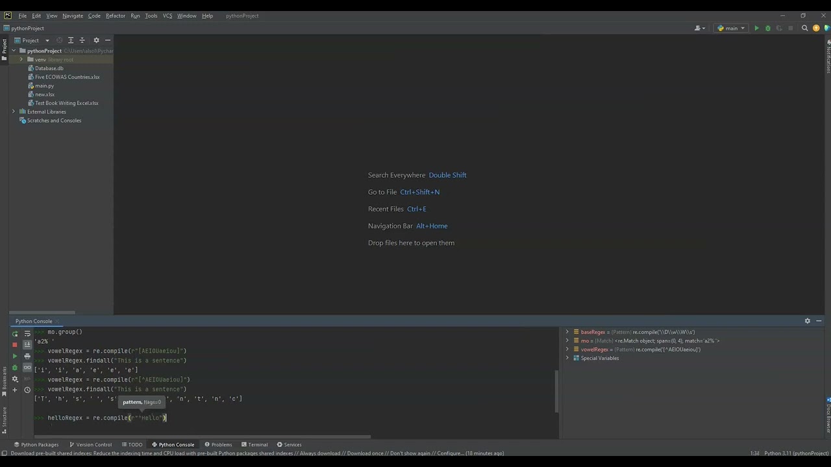The image size is (831, 467).
Task: Stop the console process
Action: (14, 344)
